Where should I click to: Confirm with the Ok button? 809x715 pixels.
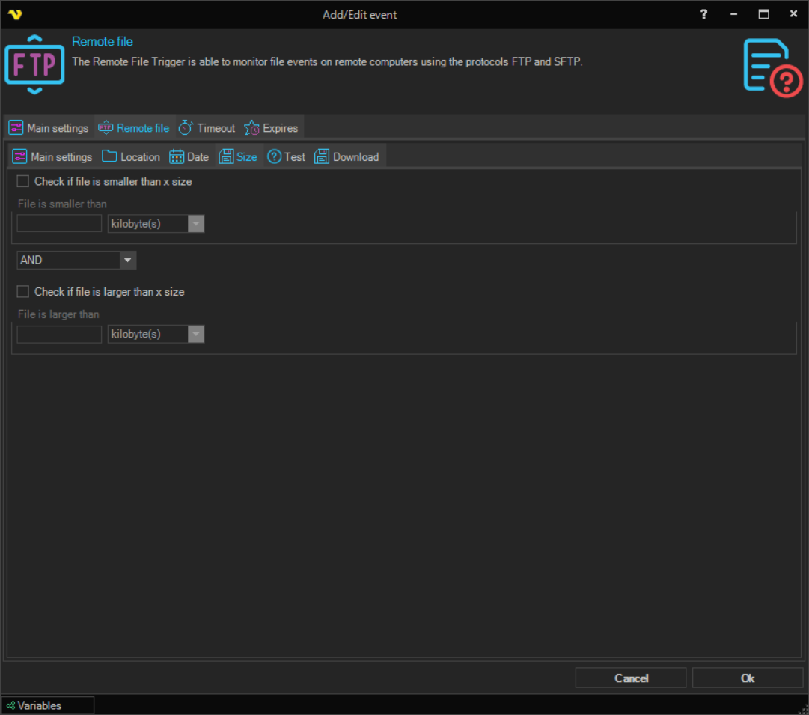click(747, 678)
